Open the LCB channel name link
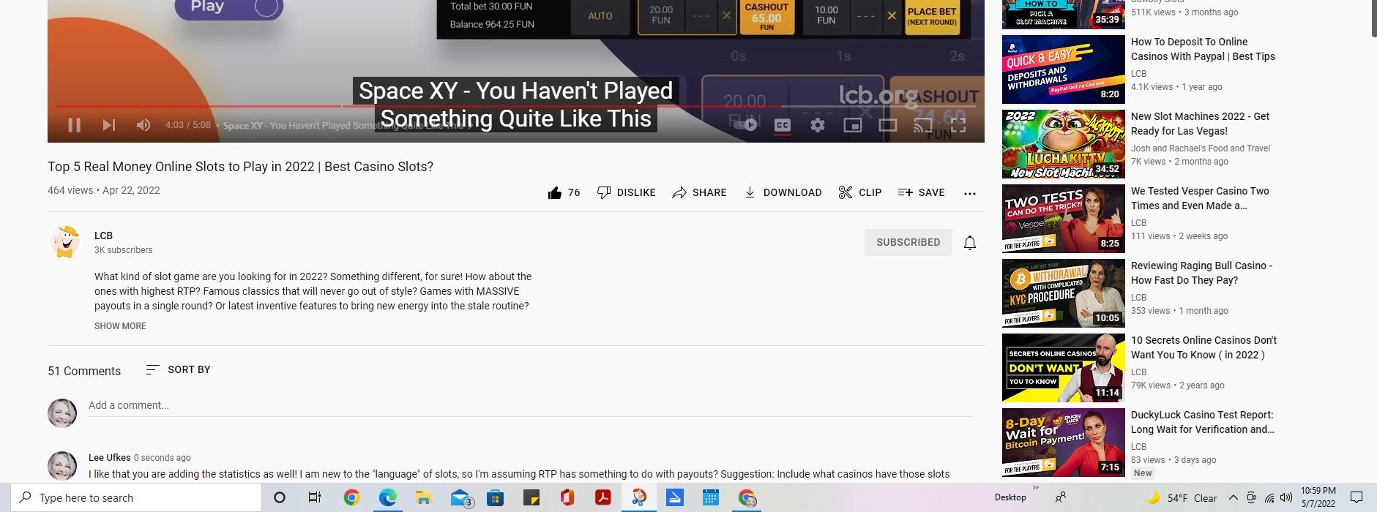 [x=103, y=236]
